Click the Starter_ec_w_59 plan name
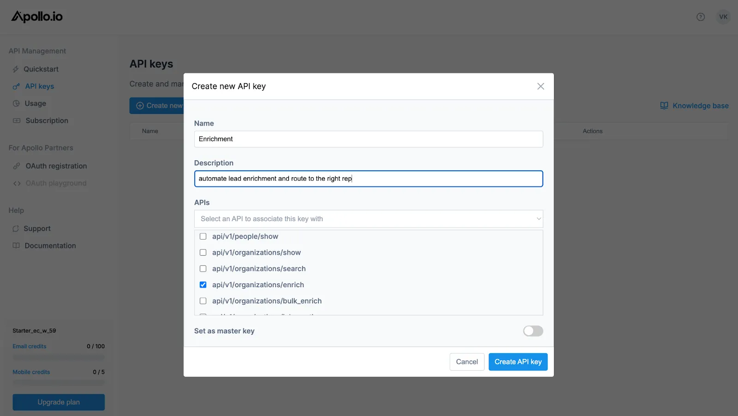This screenshot has width=738, height=416. coord(34,331)
